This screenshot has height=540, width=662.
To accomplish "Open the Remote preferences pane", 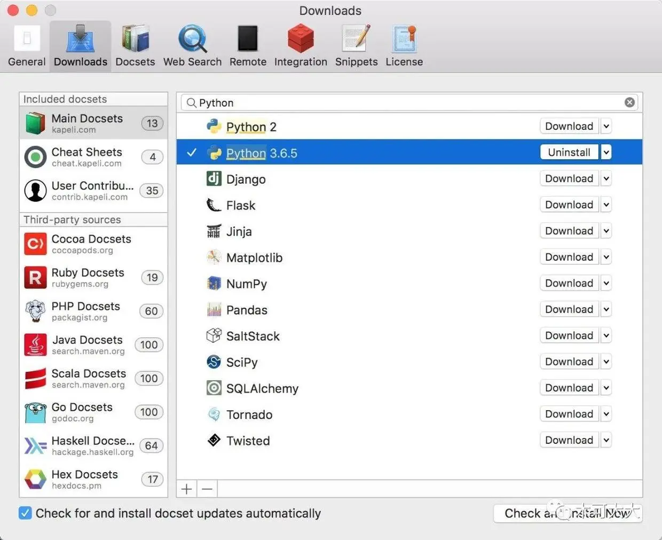I will tap(248, 46).
